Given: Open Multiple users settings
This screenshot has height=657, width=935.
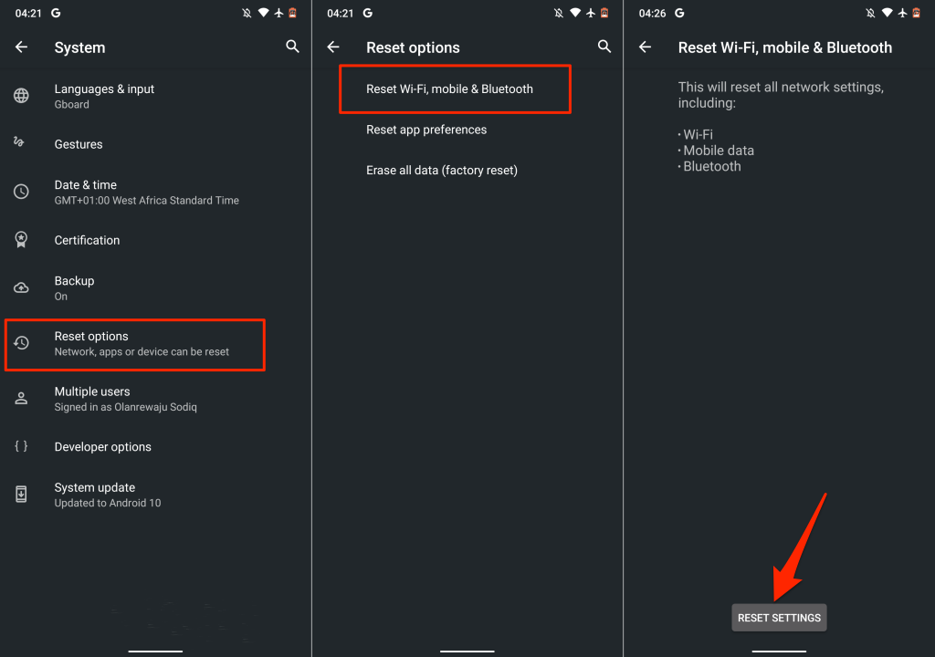Looking at the screenshot, I should (125, 399).
